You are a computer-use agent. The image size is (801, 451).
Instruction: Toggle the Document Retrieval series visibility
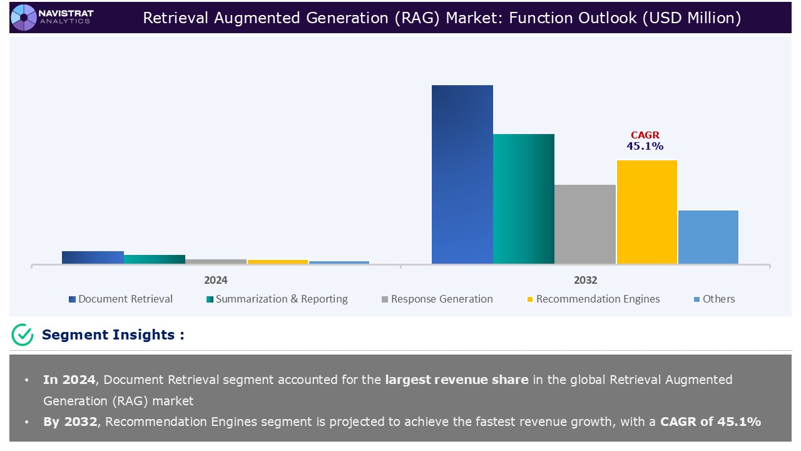click(71, 299)
